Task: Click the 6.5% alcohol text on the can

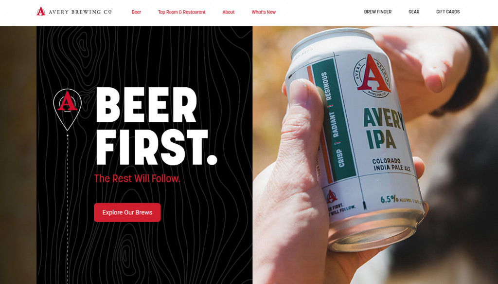Action: 390,199
